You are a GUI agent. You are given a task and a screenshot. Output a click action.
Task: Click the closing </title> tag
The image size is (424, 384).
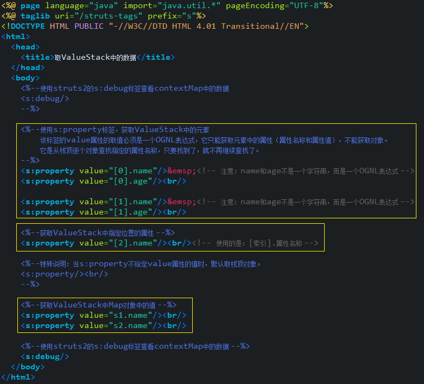point(156,58)
